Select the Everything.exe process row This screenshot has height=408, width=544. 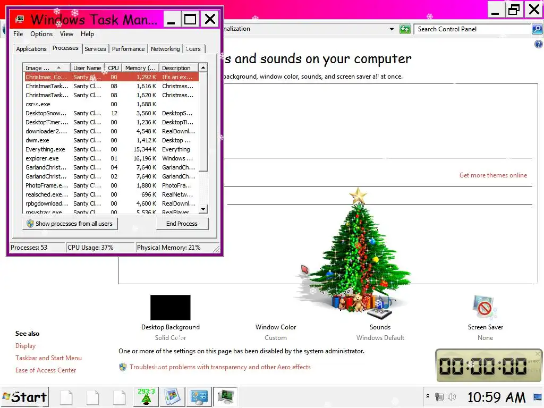click(111, 149)
